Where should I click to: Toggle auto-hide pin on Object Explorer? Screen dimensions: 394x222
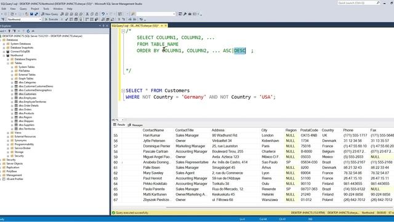(x=103, y=26)
